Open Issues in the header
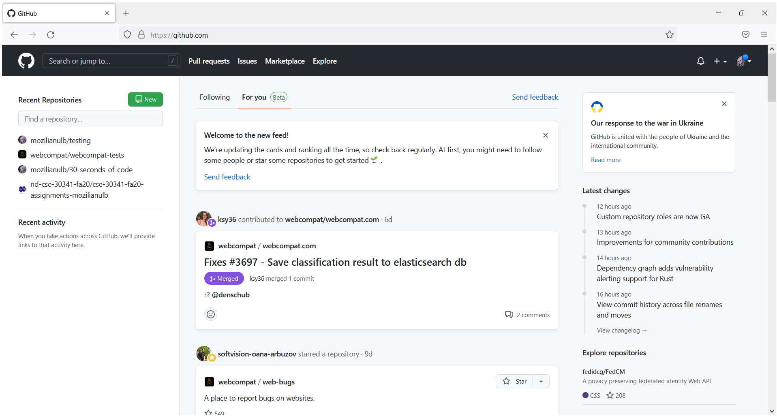Screen dimensions: 777x416 coord(247,61)
